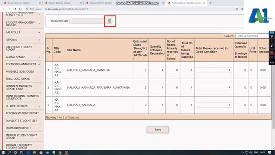The image size is (275, 155).
Task: Open RTE Freeze Student Report
Action: tap(19, 48)
